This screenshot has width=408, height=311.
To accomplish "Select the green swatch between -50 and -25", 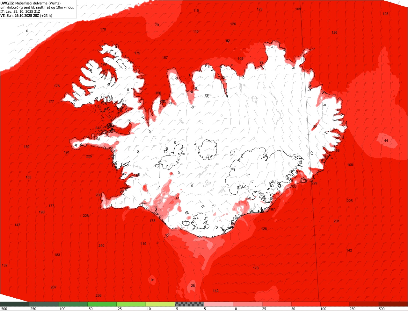I will (102, 304).
